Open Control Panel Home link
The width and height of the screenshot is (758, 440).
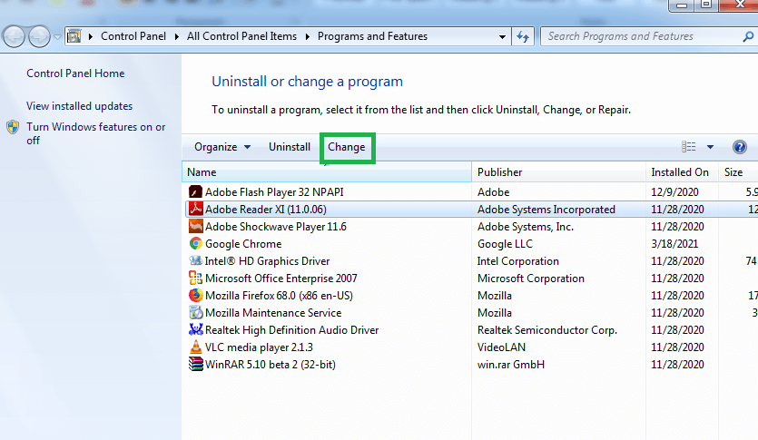pos(75,73)
